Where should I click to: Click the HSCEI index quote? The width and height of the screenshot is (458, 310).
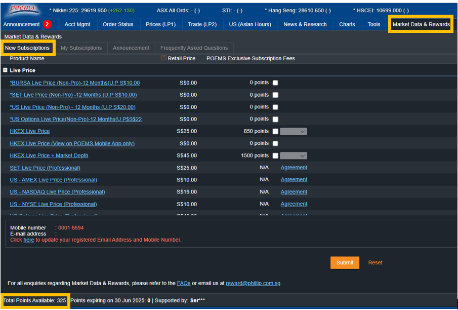pos(381,11)
